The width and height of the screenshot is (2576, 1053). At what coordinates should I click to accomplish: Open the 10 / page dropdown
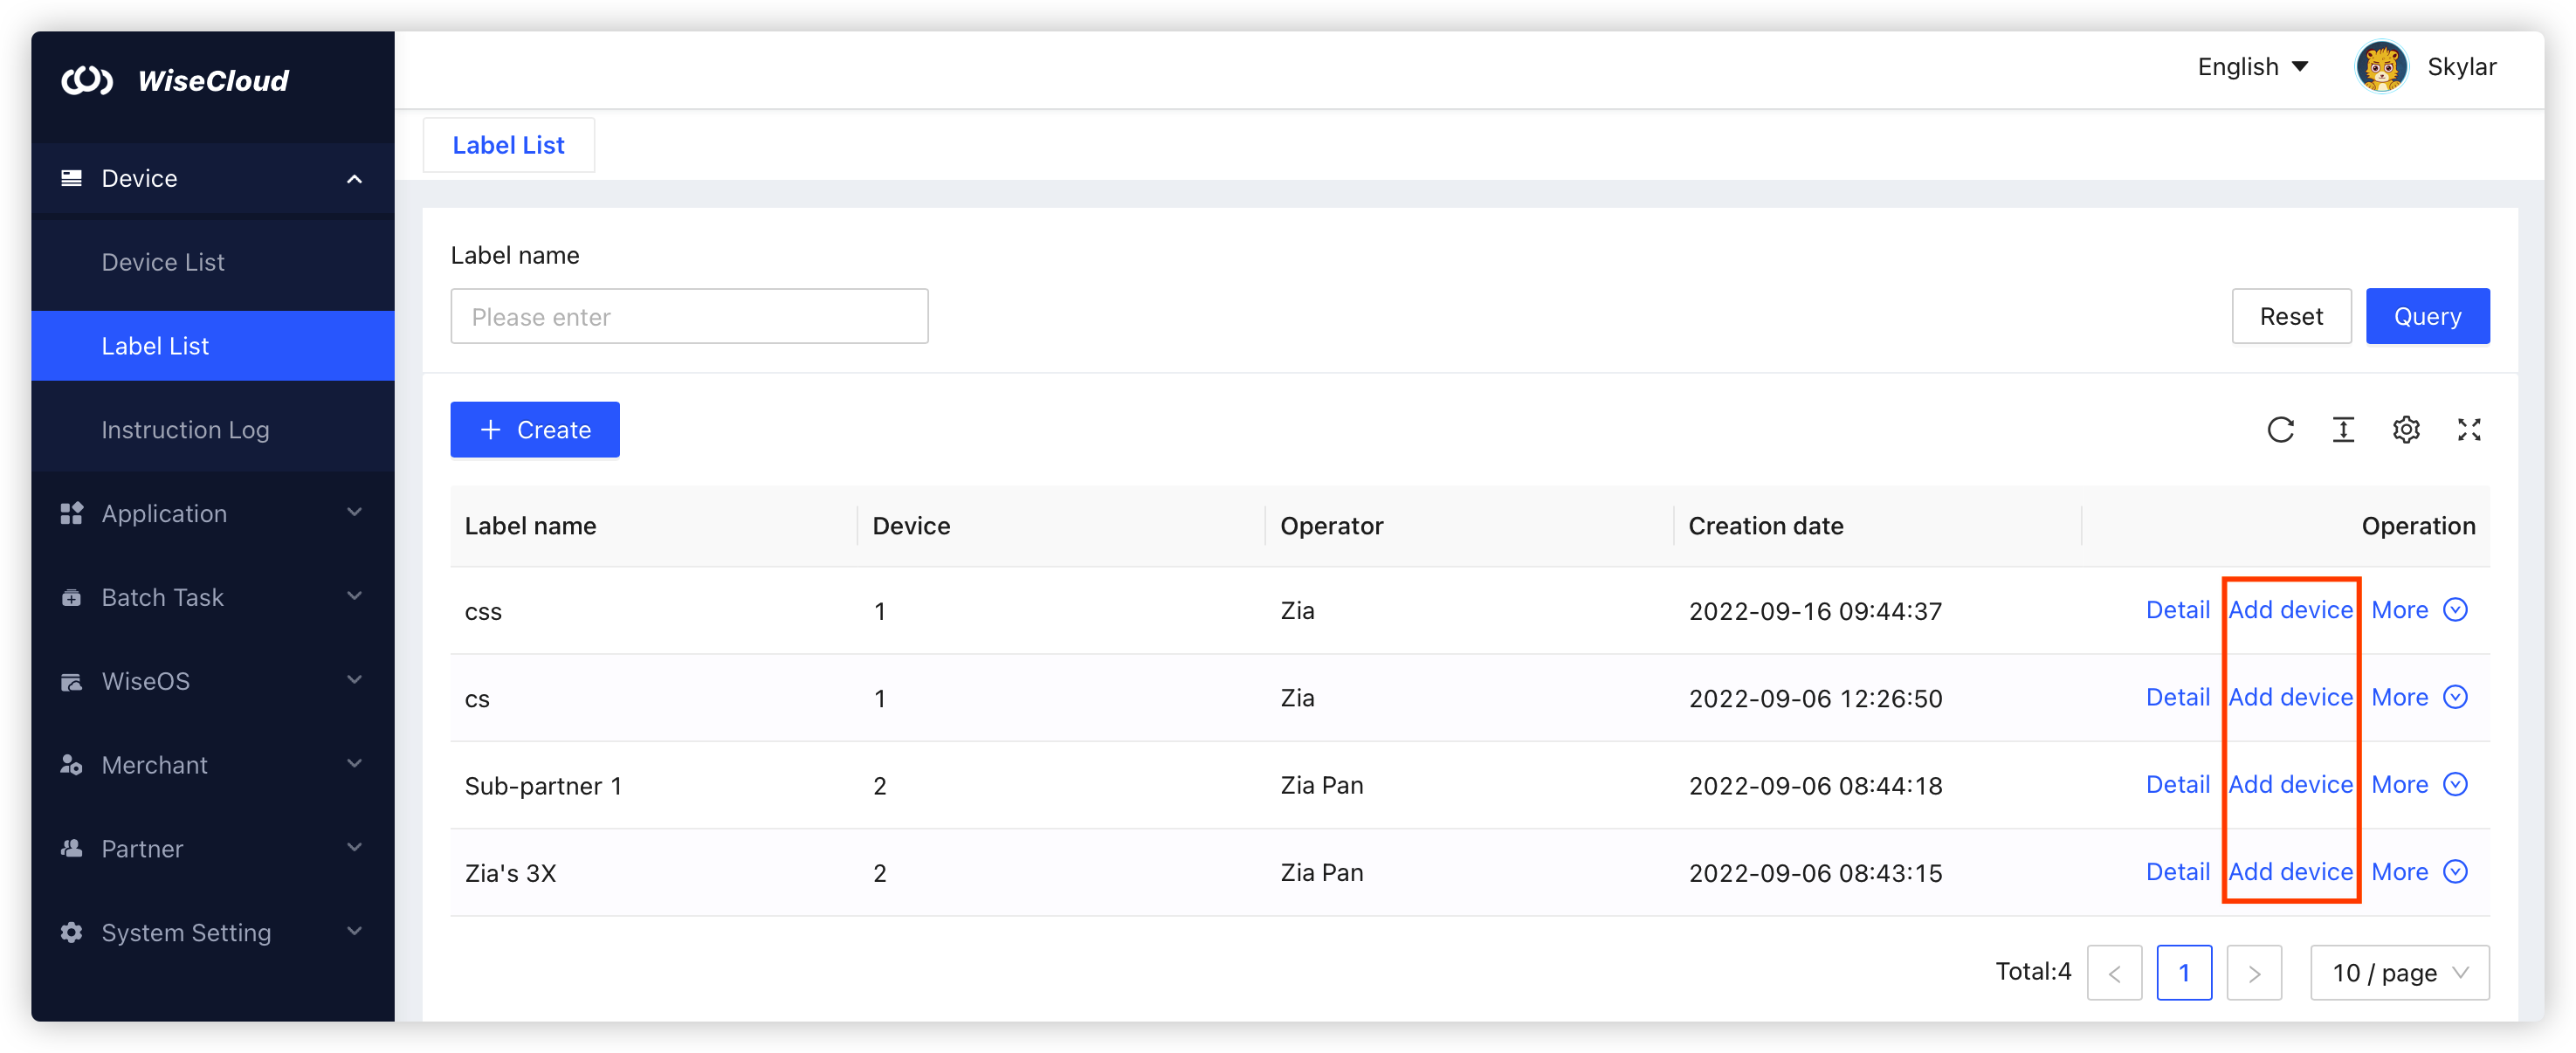click(2399, 972)
